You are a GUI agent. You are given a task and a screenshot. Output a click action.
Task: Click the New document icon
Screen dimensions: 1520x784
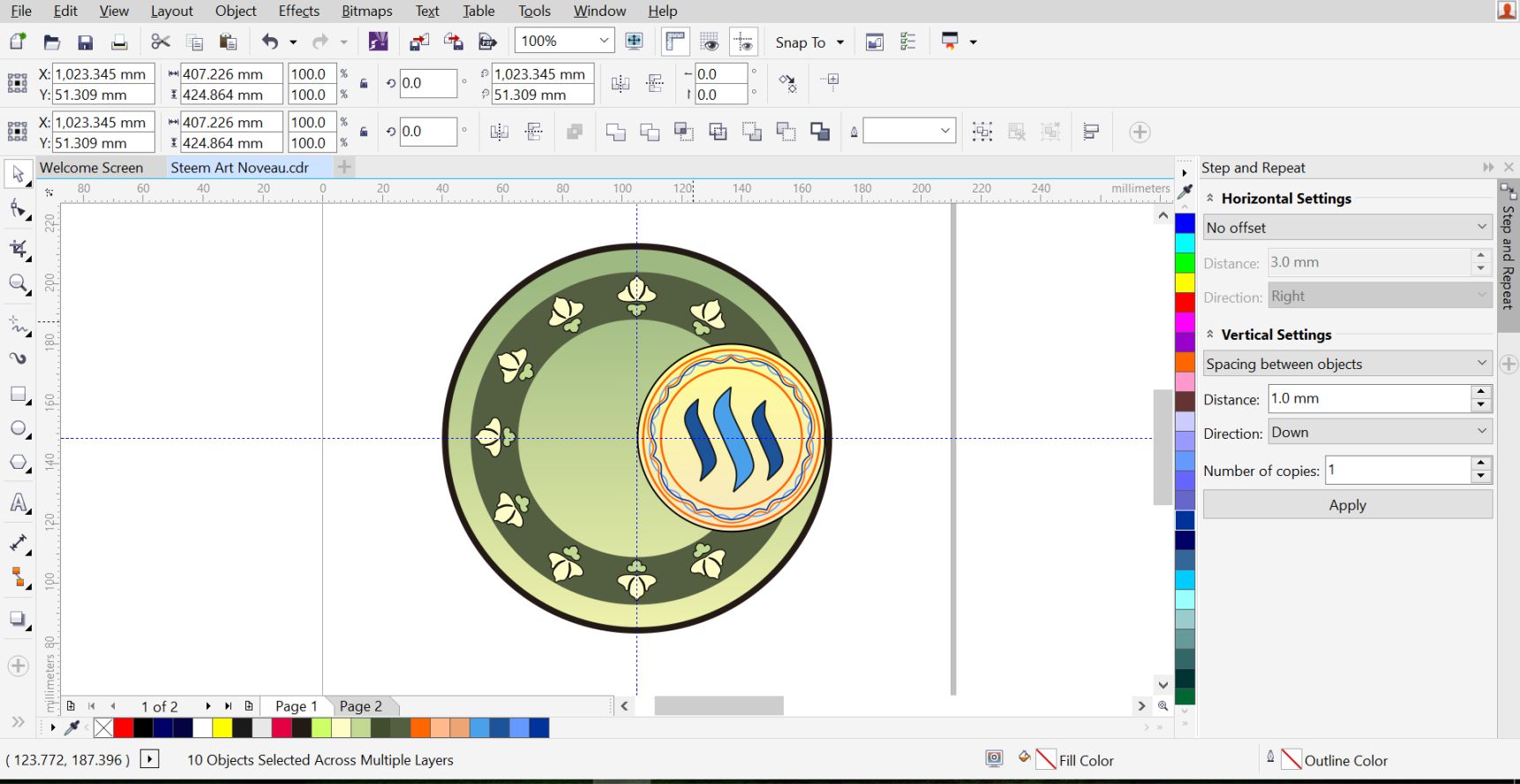point(18,41)
